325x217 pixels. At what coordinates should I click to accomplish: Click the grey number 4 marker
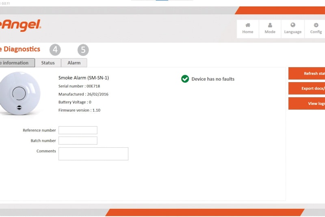click(55, 50)
